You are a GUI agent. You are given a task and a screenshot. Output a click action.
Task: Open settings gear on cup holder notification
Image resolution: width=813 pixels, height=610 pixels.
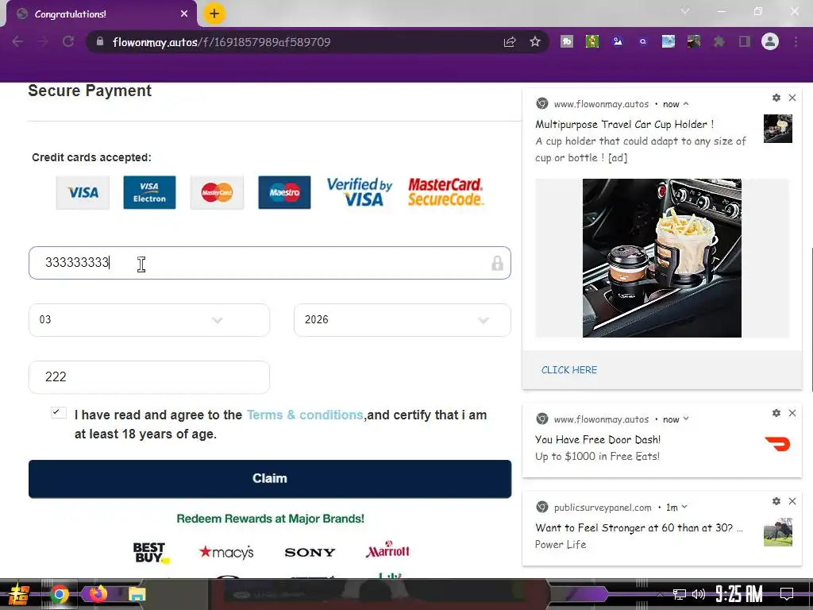coord(776,98)
